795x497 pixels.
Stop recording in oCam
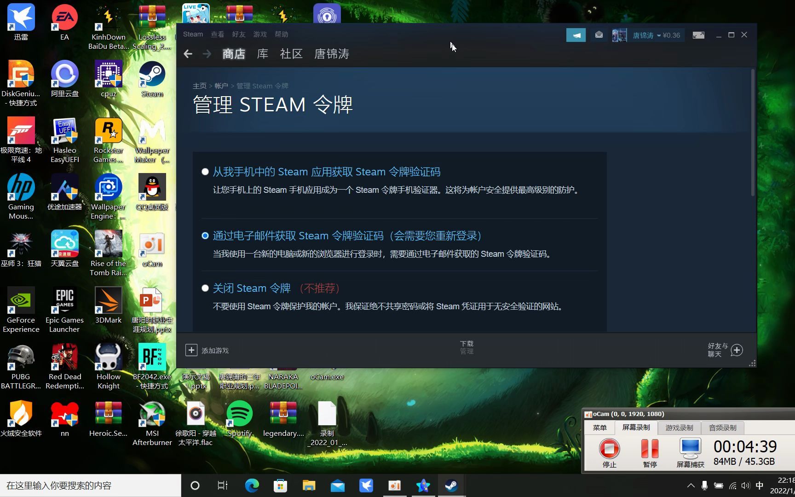point(609,453)
